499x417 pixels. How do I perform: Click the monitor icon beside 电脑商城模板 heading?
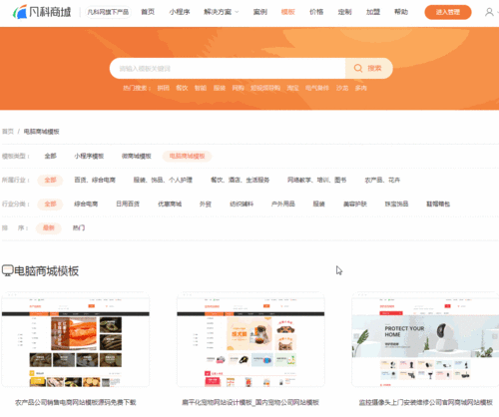7,270
